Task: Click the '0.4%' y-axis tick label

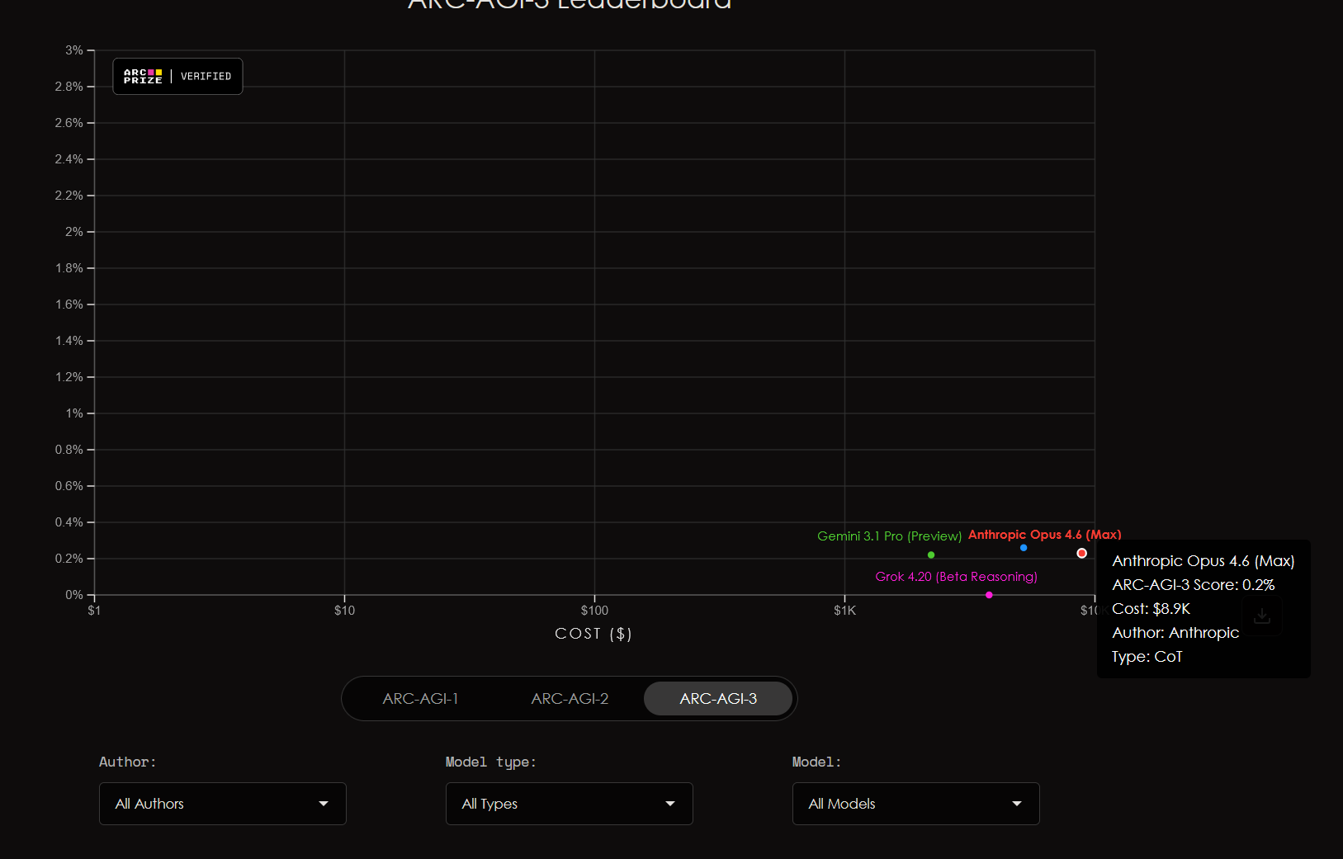Action: pos(69,522)
